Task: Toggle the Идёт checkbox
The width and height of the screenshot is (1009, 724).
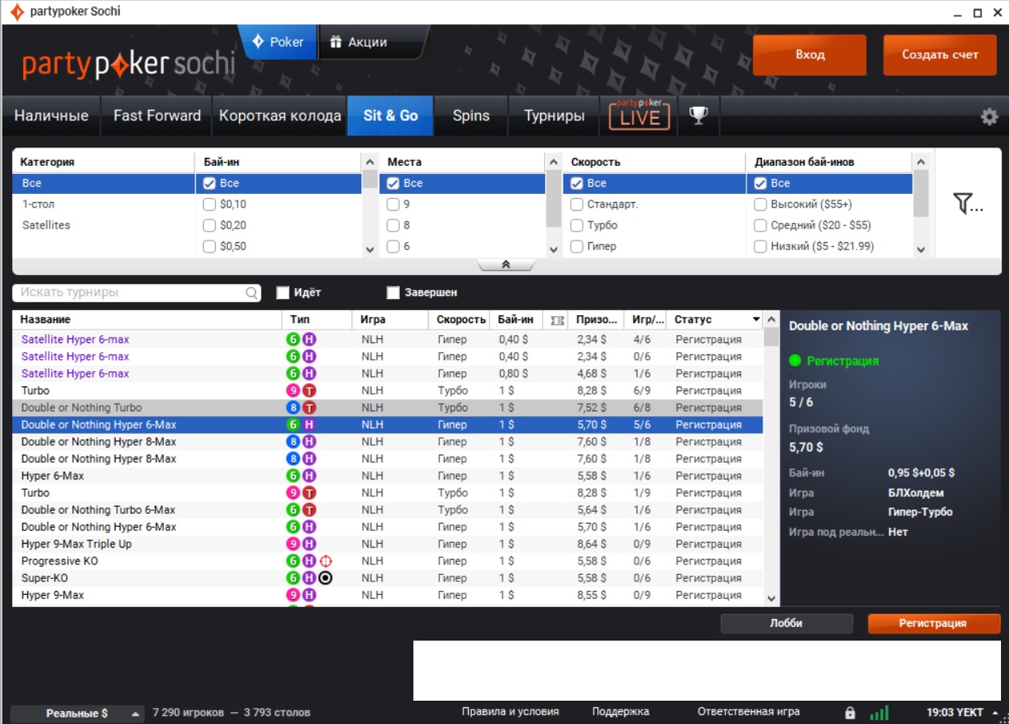Action: tap(283, 293)
